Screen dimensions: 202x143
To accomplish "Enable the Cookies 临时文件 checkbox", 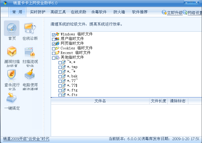I will point(54,49).
